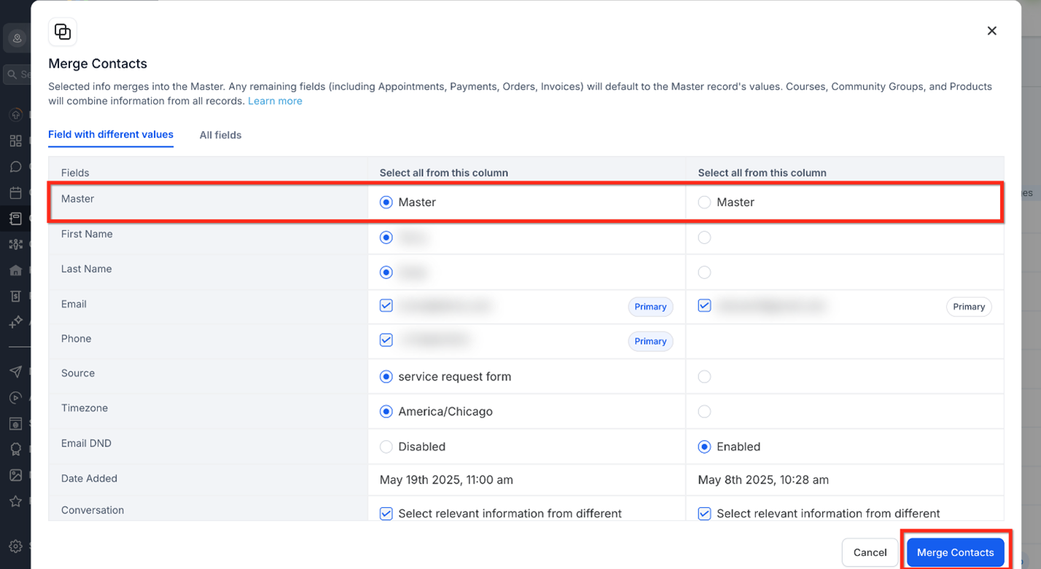Viewport: 1041px width, 569px height.
Task: Select the checked First Name radio
Action: coord(386,238)
